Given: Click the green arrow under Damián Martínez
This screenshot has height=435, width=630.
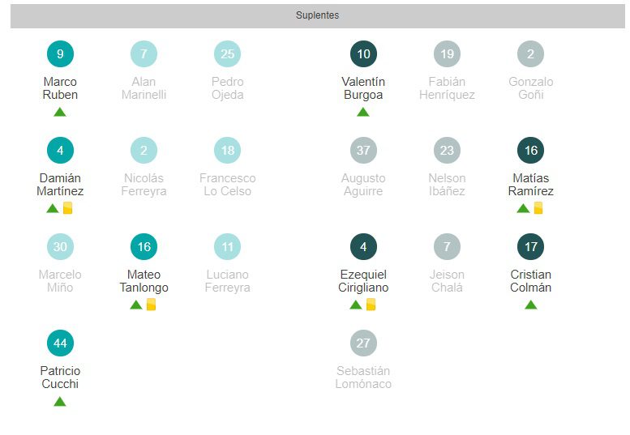Looking at the screenshot, I should (53, 208).
